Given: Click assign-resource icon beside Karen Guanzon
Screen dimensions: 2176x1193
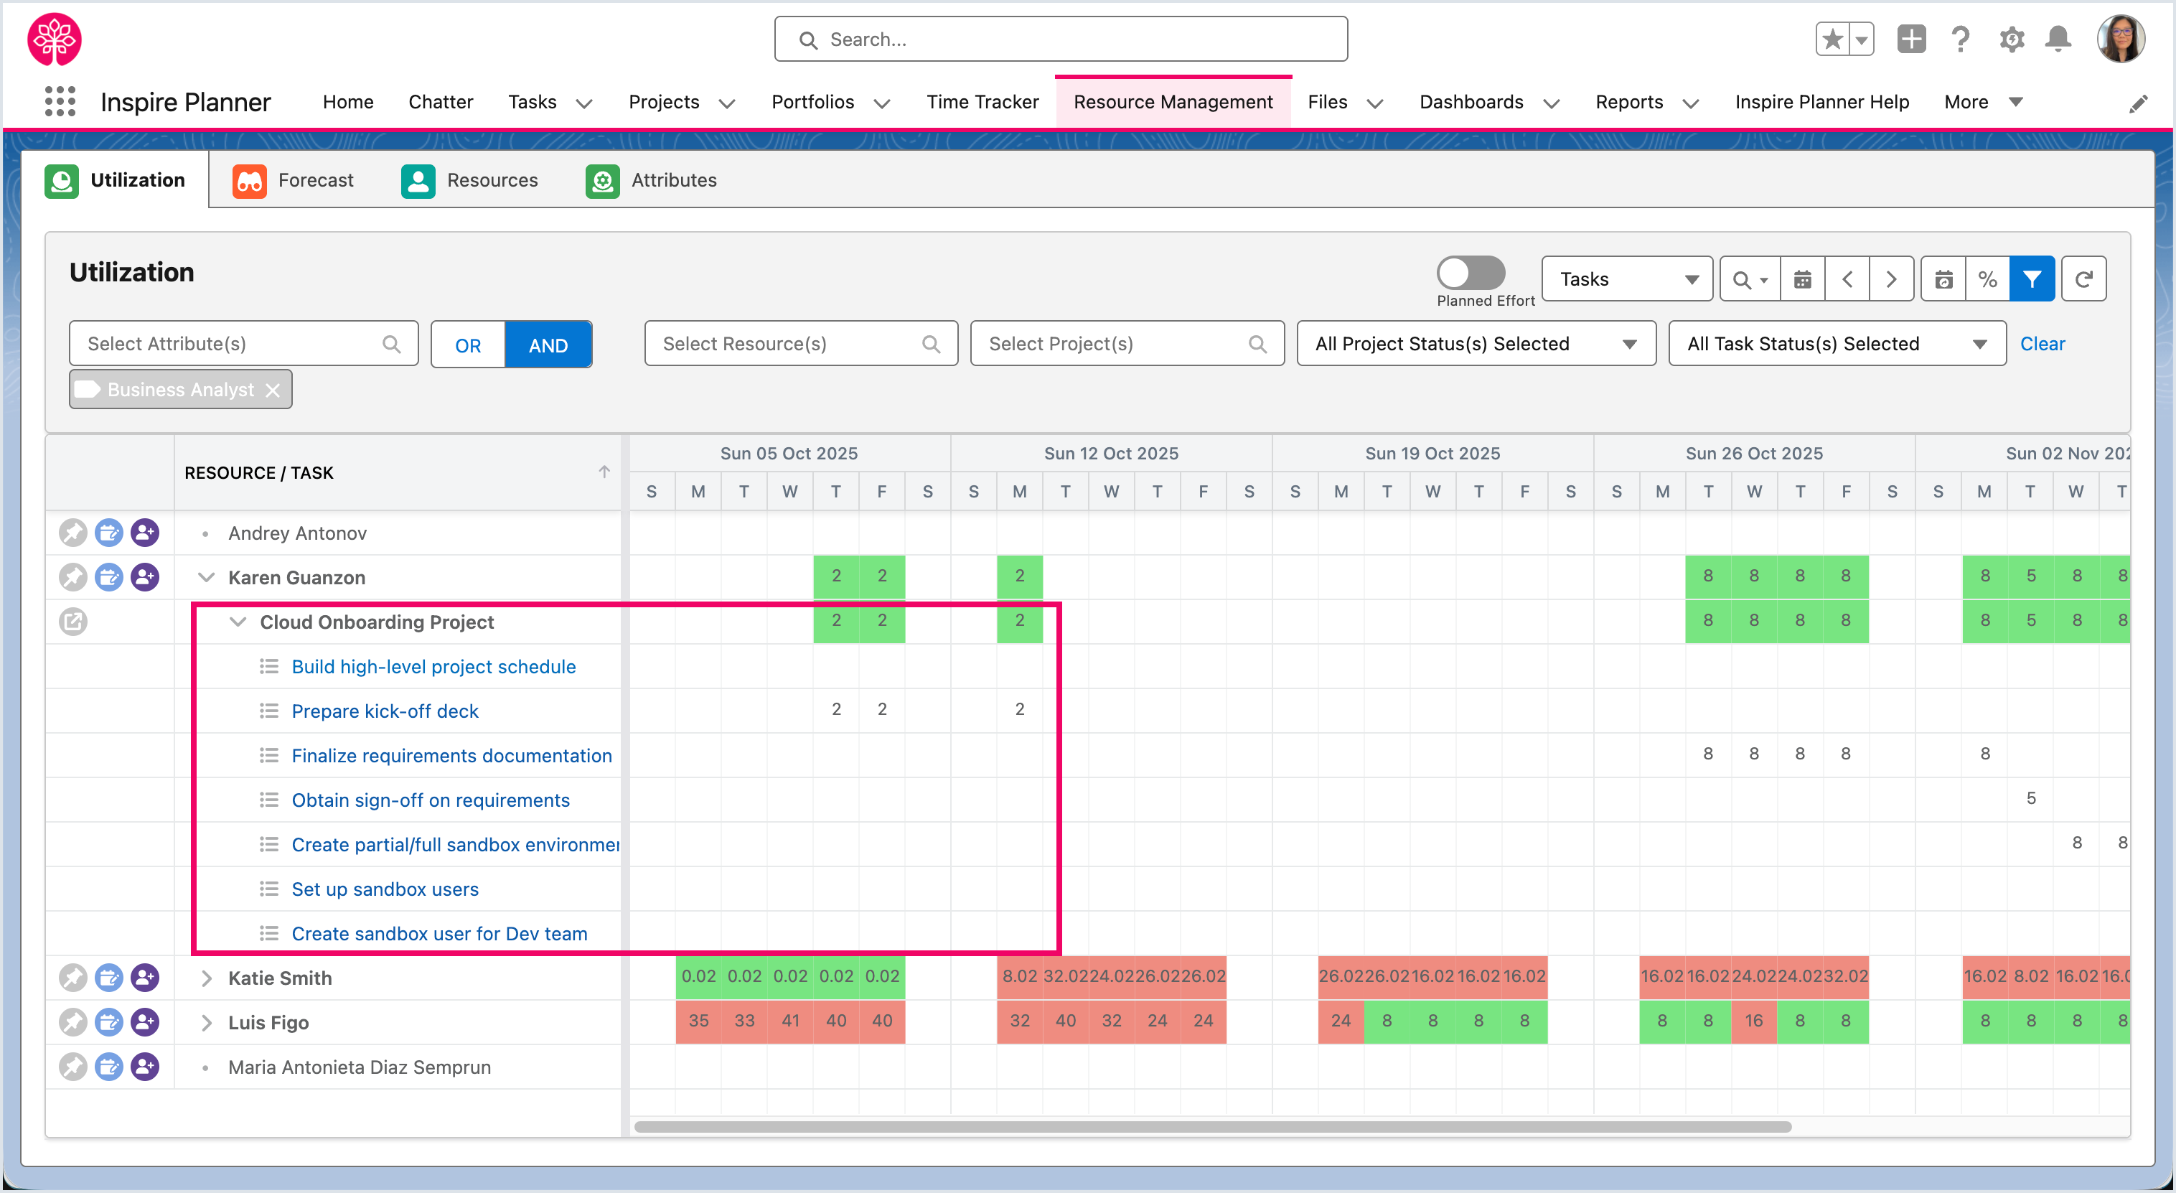Looking at the screenshot, I should (144, 578).
